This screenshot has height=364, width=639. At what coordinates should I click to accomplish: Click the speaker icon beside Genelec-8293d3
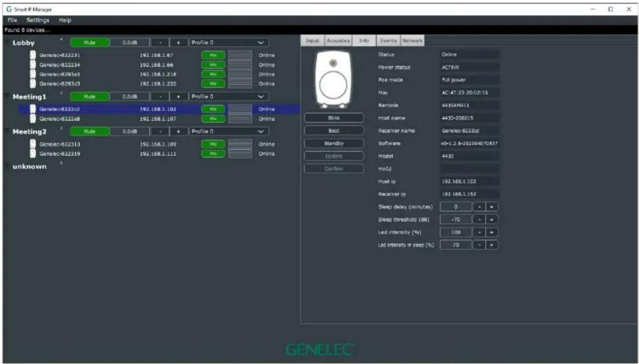pos(32,84)
